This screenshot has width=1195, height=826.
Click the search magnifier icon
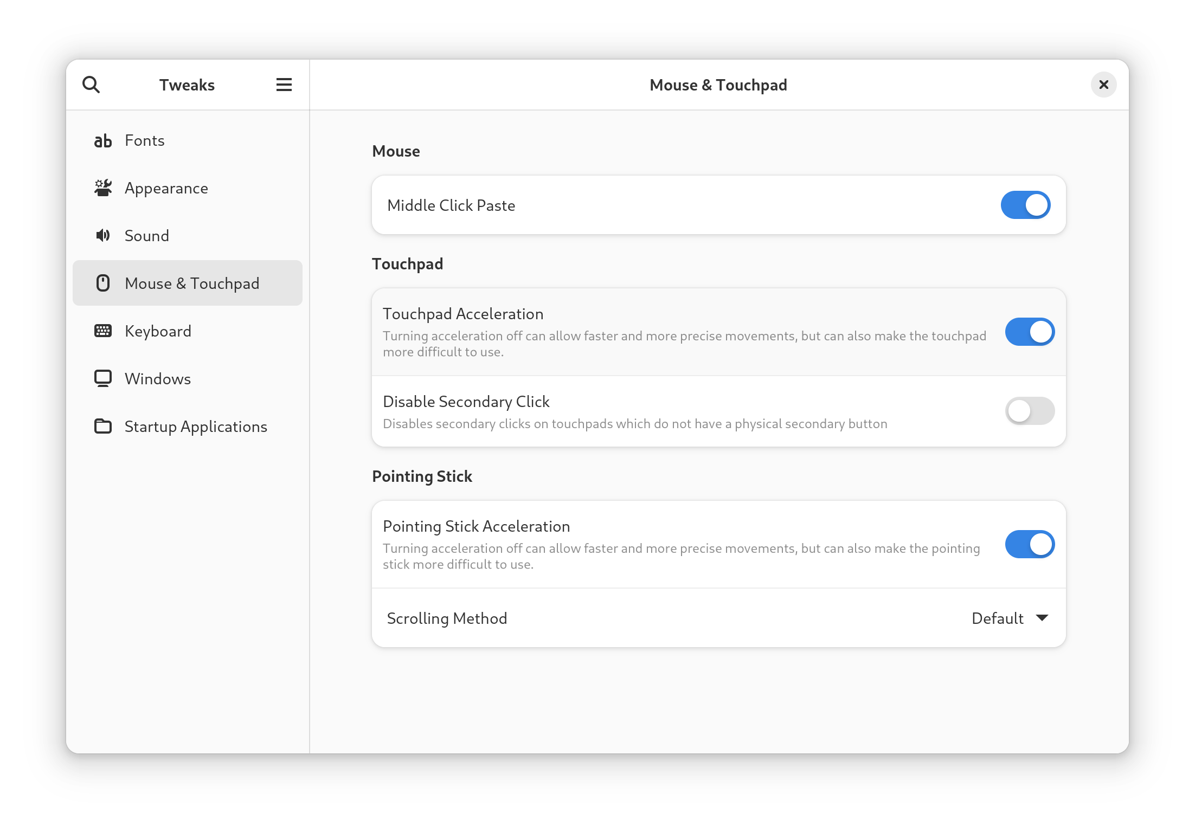click(x=91, y=85)
